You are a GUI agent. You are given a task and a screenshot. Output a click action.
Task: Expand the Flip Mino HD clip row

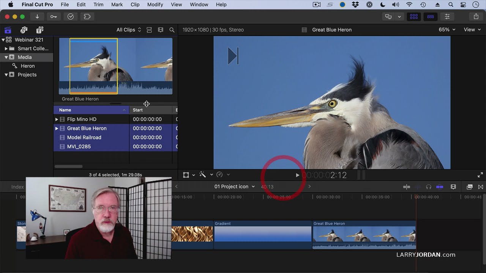pyautogui.click(x=57, y=119)
